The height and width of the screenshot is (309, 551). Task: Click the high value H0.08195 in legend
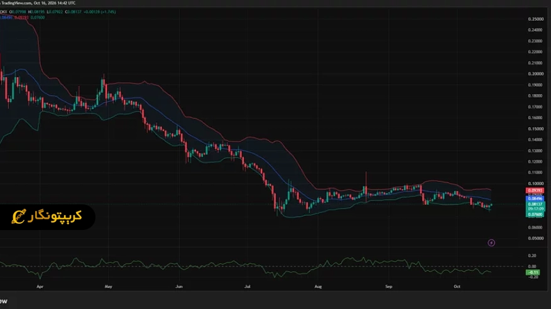point(36,12)
